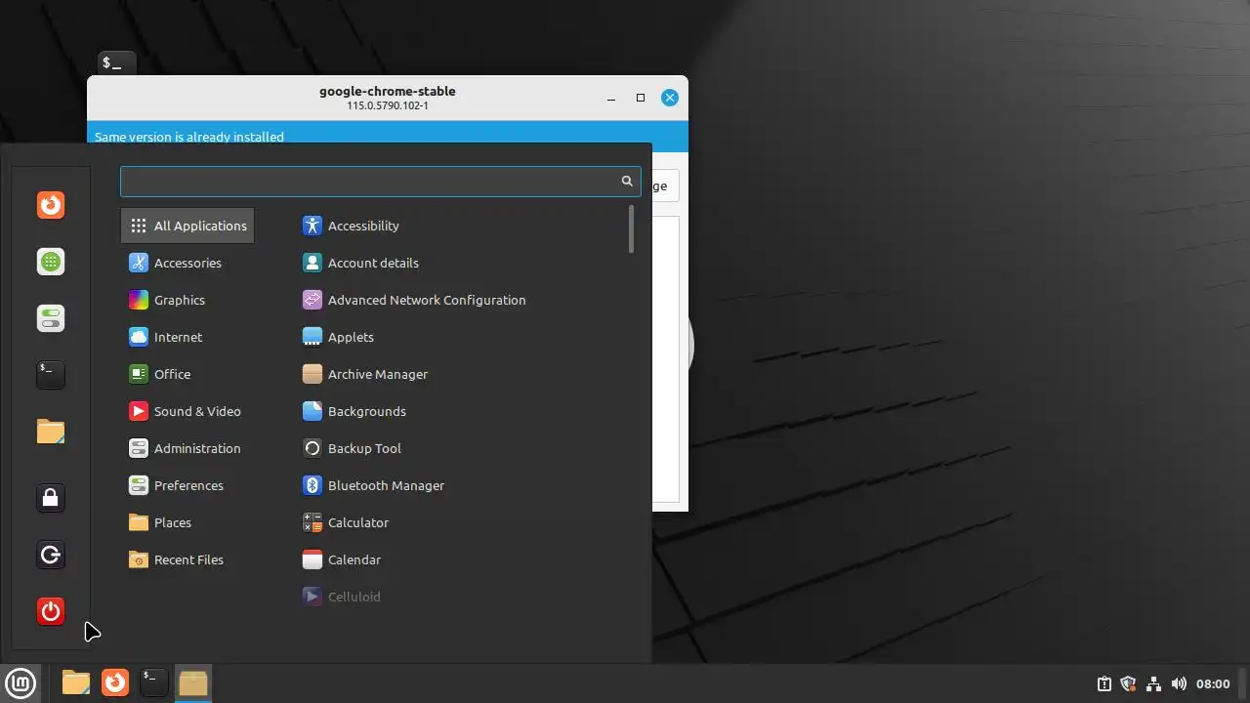Minimize the google-chrome-stable window
This screenshot has width=1250, height=703.
click(611, 98)
